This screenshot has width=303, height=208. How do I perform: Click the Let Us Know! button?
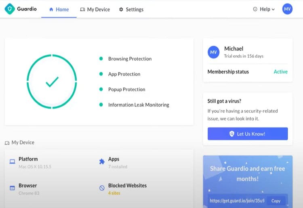coord(248,134)
